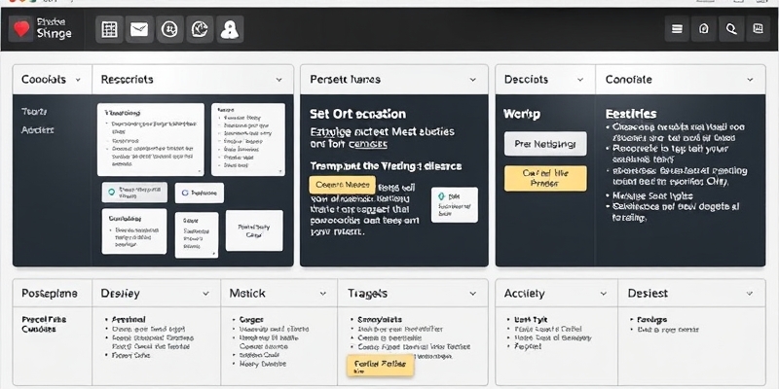Click the globe icon in top toolbar
This screenshot has width=779, height=389.
pos(200,30)
